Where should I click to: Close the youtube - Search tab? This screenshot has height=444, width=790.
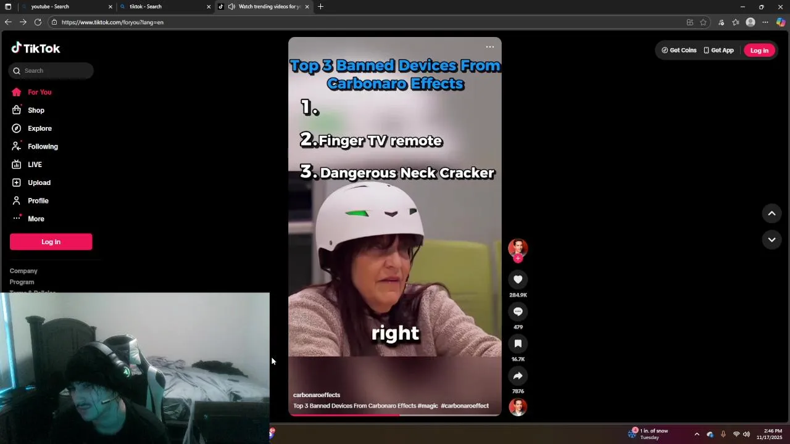pos(110,7)
